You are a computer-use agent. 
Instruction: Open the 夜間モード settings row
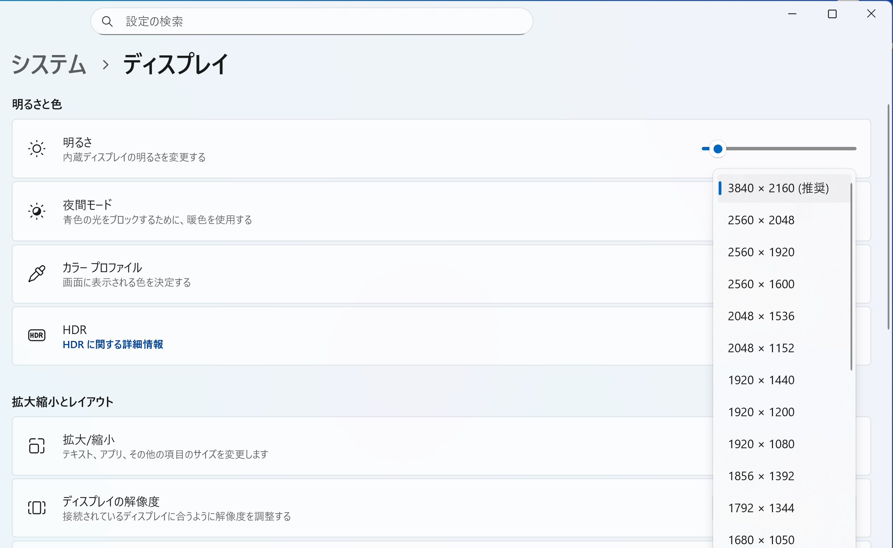coord(442,211)
